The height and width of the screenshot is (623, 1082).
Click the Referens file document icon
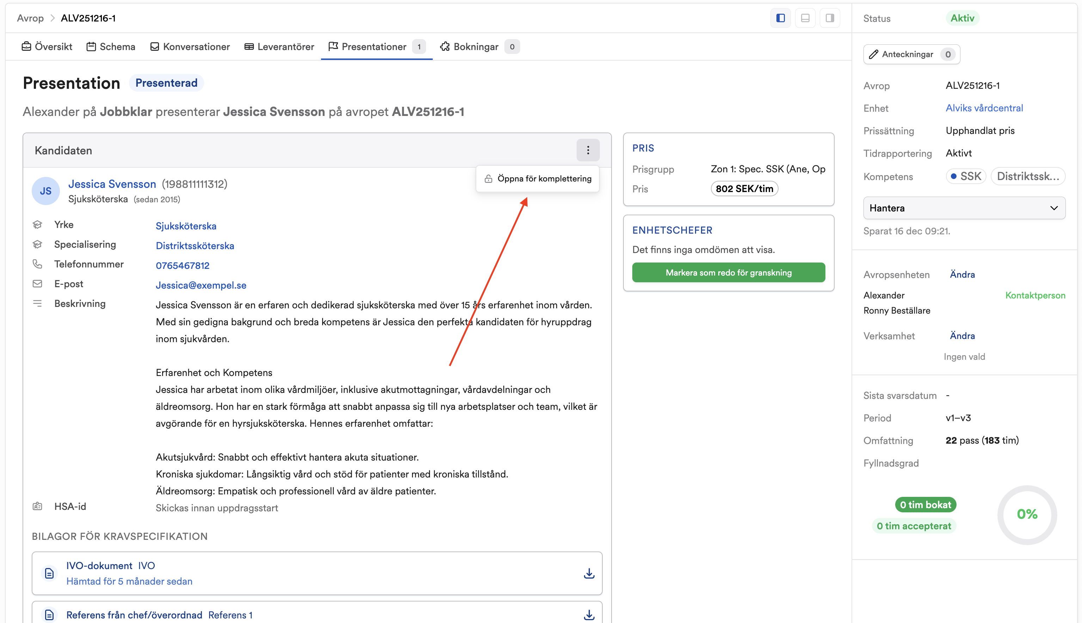coord(50,615)
